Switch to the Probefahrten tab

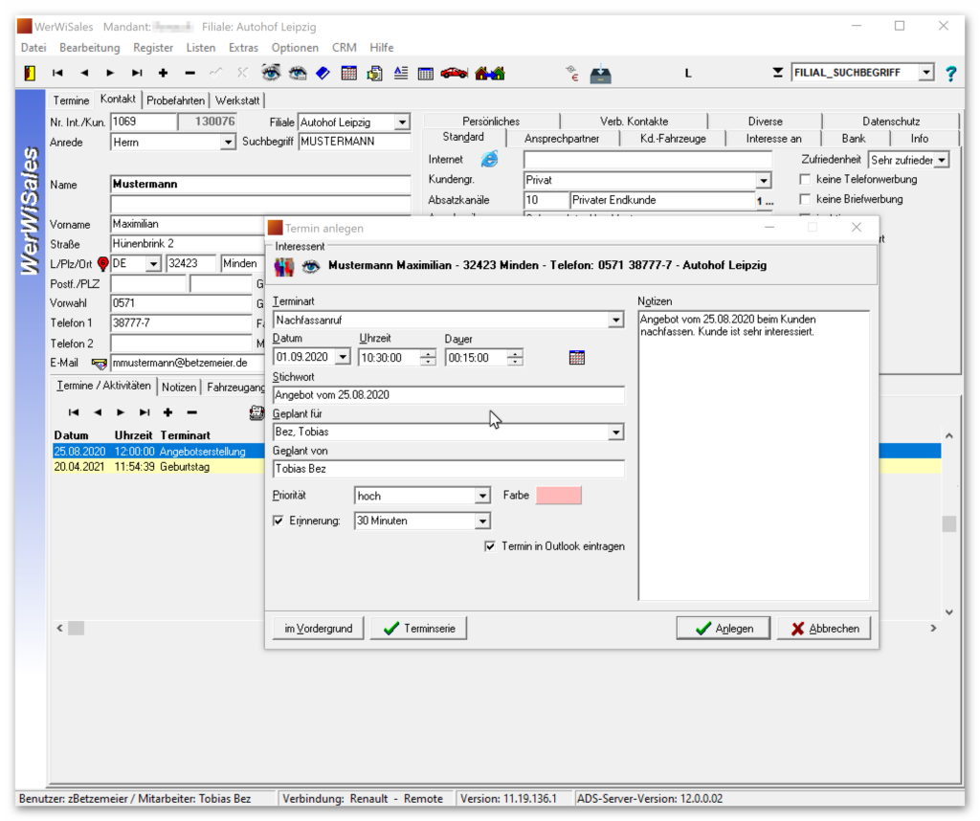click(x=176, y=100)
